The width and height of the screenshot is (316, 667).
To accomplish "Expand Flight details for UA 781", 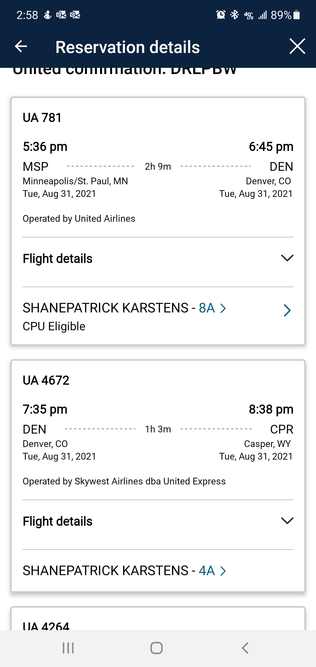I will pos(287,258).
